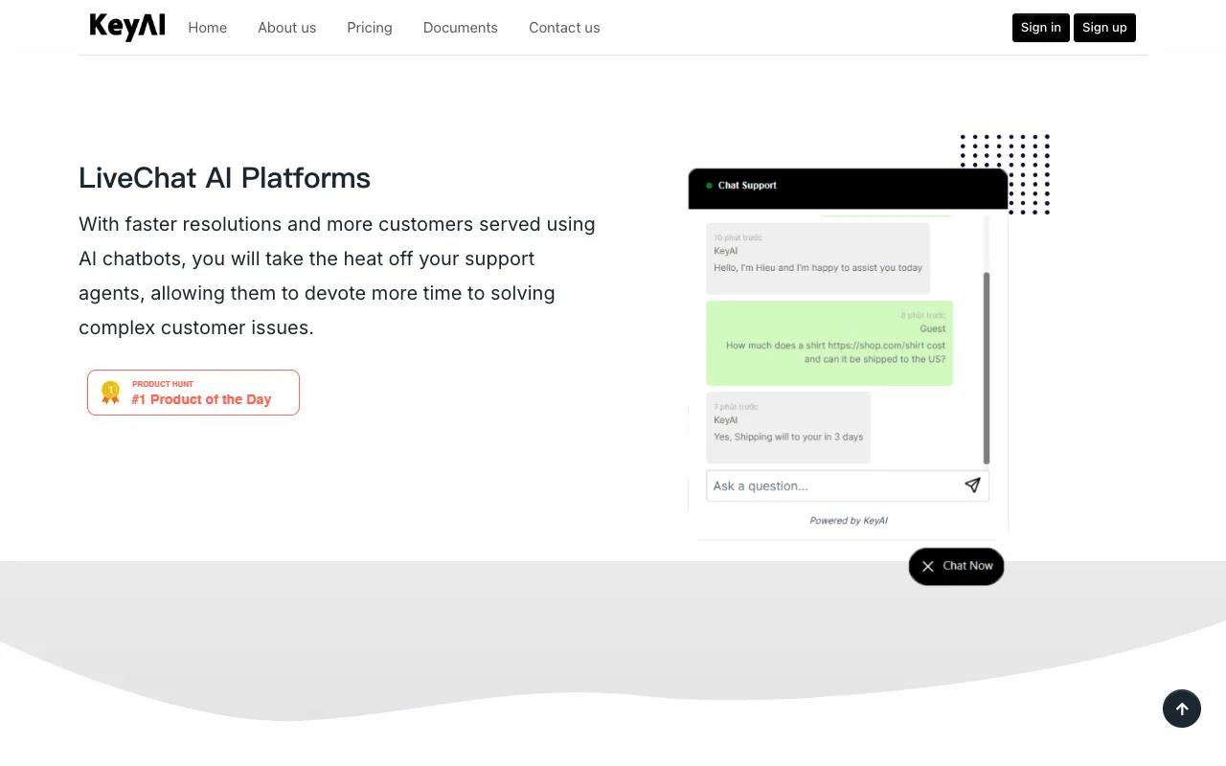Click the chat window vertical scrollbar

pyautogui.click(x=987, y=369)
